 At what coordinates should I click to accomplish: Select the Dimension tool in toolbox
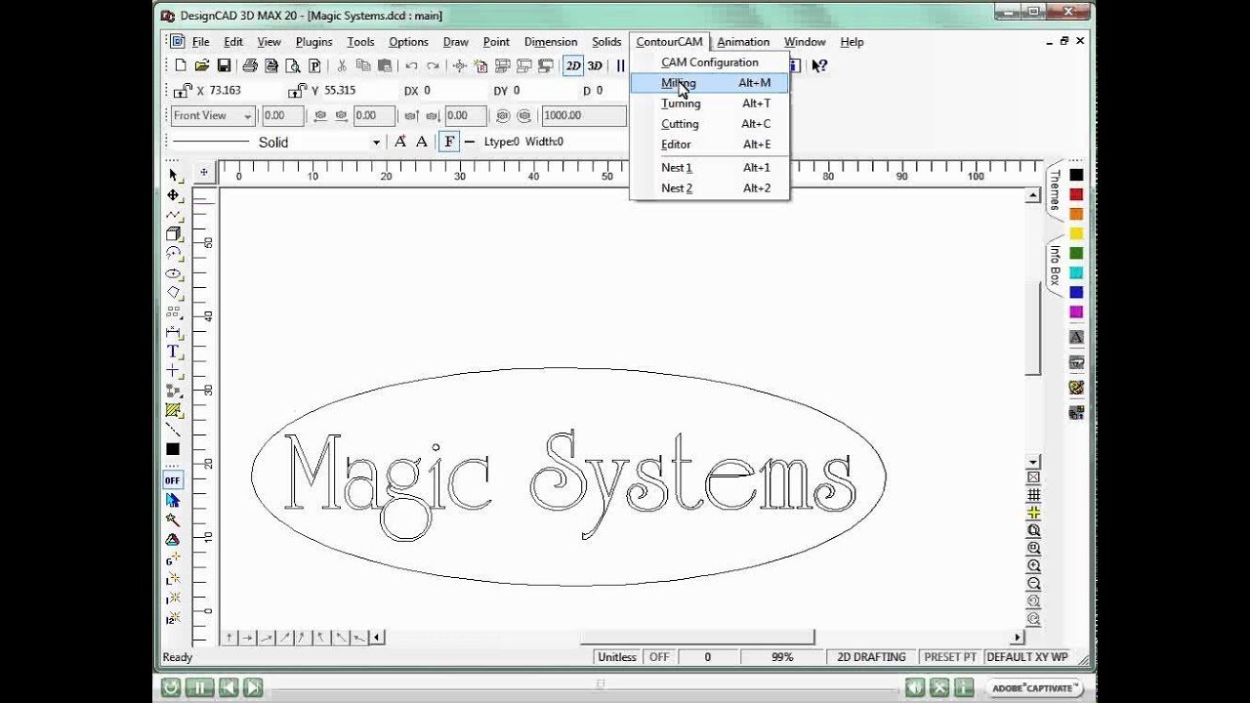point(173,331)
